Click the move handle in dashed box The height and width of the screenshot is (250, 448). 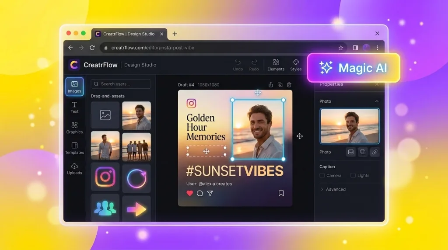click(206, 151)
